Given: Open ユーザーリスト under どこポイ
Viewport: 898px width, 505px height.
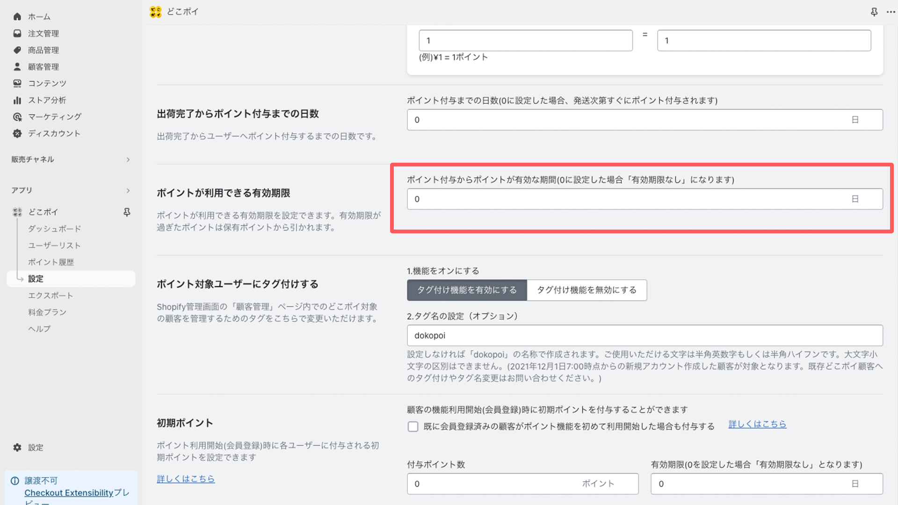Looking at the screenshot, I should pyautogui.click(x=54, y=245).
